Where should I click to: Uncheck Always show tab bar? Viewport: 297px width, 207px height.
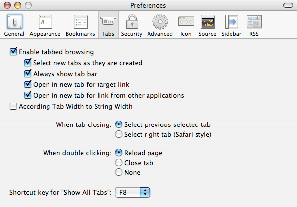[x=28, y=74]
